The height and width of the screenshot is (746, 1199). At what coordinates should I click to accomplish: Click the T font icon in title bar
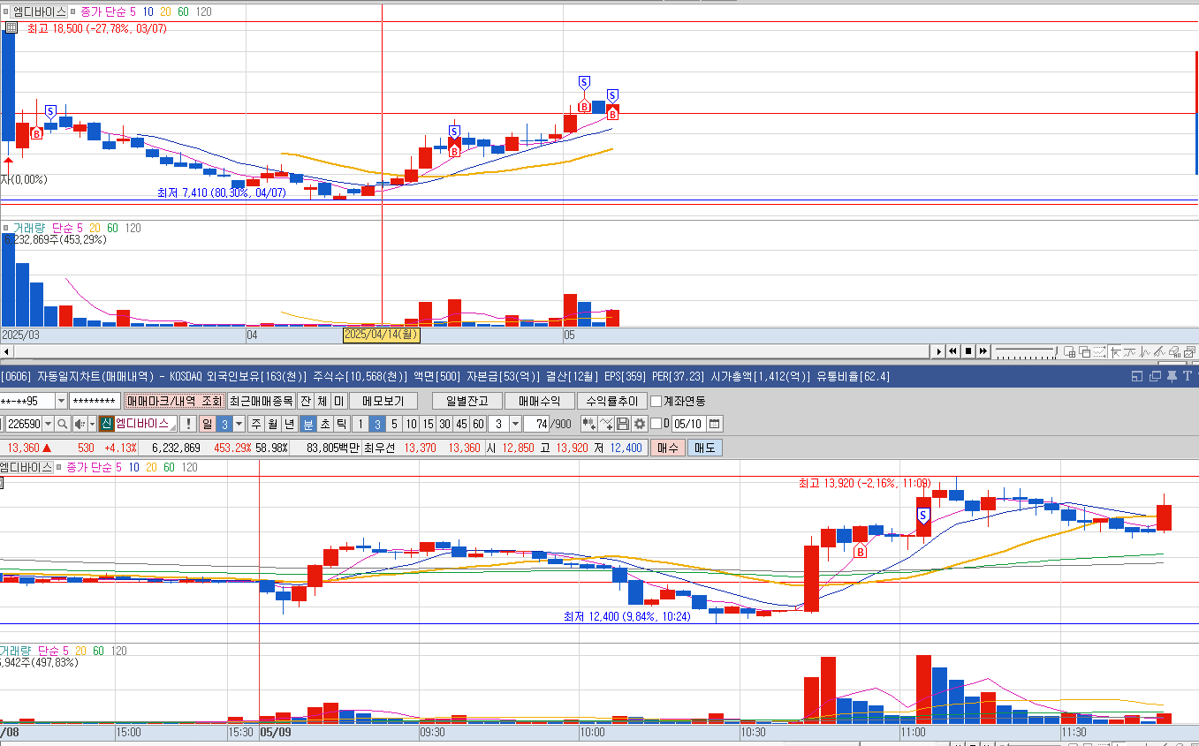click(x=1188, y=377)
